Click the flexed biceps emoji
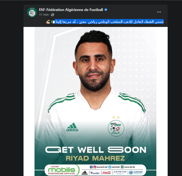The width and height of the screenshot is (182, 176). coord(48,22)
